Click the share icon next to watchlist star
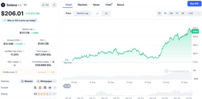The width and height of the screenshot is (202, 99). point(54,5)
